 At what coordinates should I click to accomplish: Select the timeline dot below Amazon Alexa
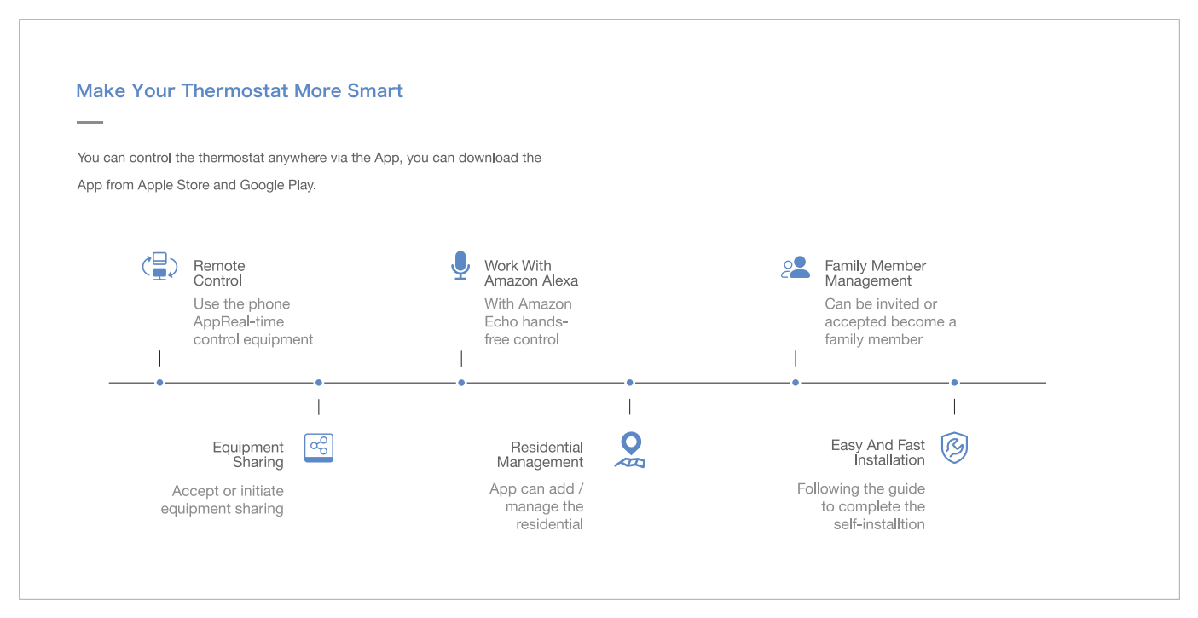click(461, 383)
